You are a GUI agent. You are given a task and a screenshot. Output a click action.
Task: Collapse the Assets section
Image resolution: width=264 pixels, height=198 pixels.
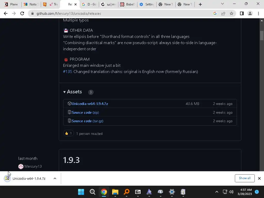tap(72, 92)
